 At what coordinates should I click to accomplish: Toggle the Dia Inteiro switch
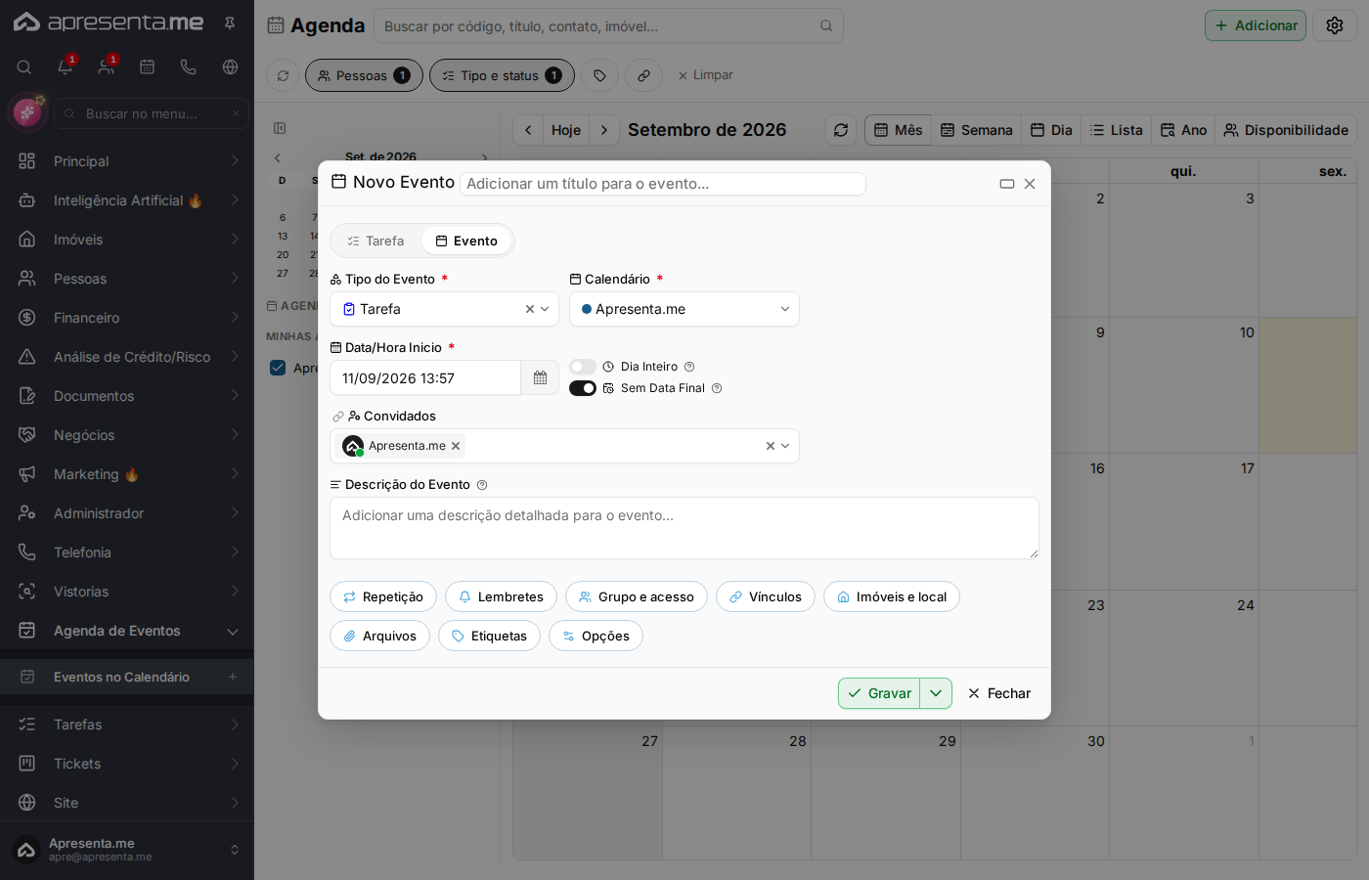(583, 367)
